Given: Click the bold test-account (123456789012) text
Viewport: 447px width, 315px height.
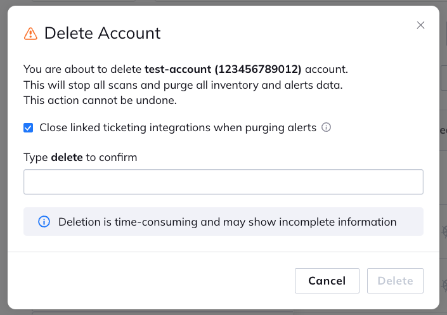Looking at the screenshot, I should [x=223, y=69].
